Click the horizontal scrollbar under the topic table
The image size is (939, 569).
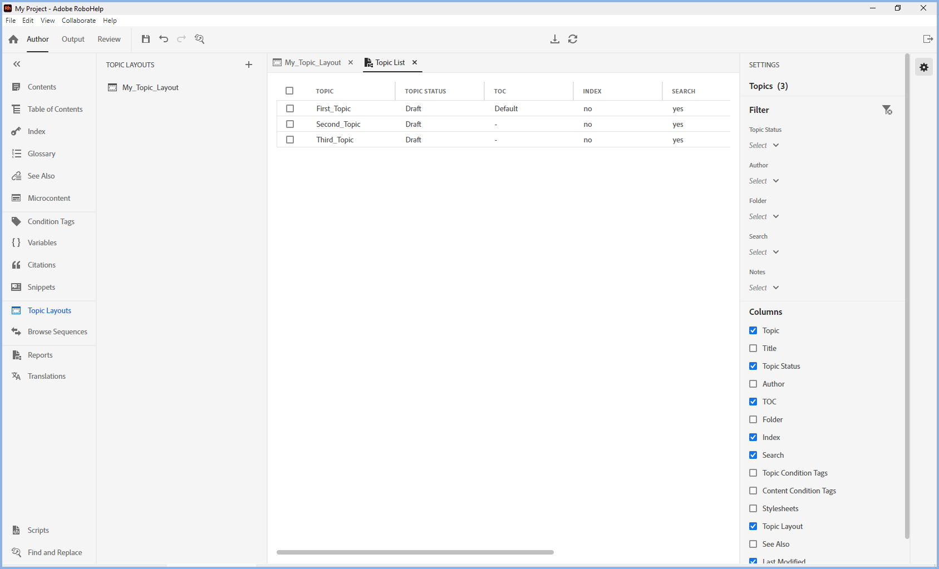(x=415, y=552)
